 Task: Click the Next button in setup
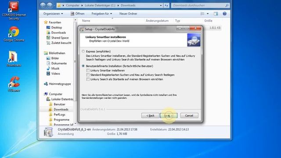169,115
